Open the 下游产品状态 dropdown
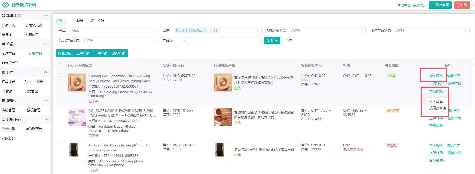Image resolution: width=475 pixels, height=174 pixels. [419, 30]
